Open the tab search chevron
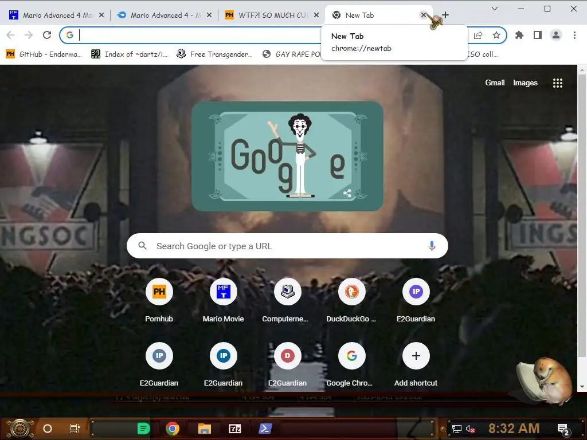Screen dimensions: 587x440 pyautogui.click(x=495, y=9)
